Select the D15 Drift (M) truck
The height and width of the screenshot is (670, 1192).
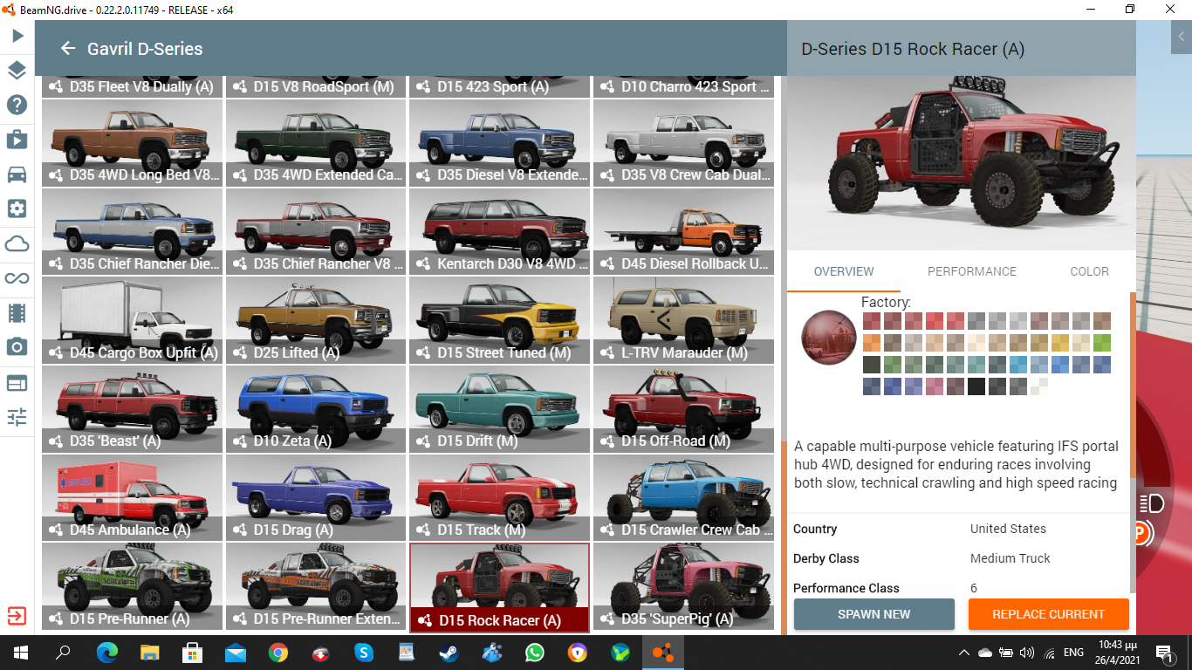(500, 408)
